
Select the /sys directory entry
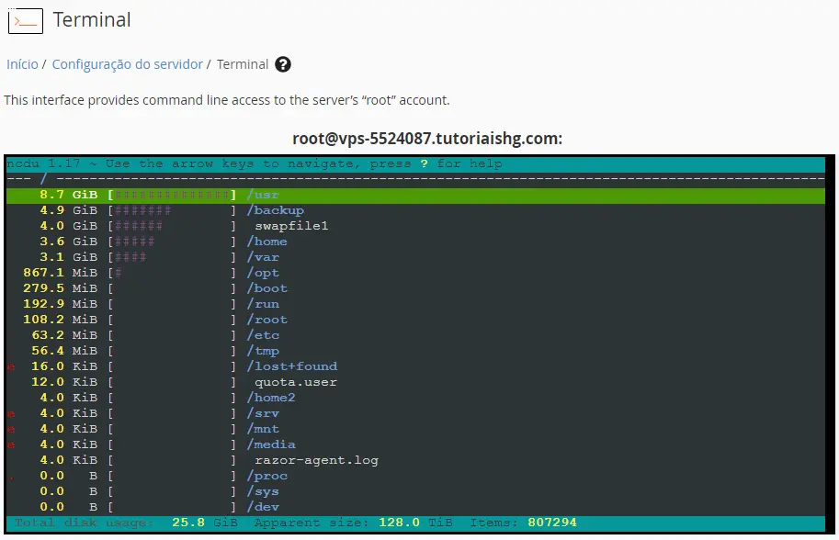263,491
